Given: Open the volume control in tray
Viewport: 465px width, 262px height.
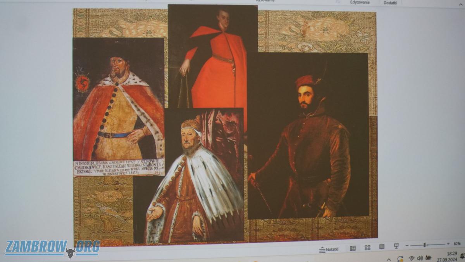Looking at the screenshot, I should pos(420,258).
